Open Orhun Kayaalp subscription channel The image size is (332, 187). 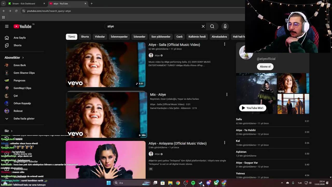coord(22,103)
